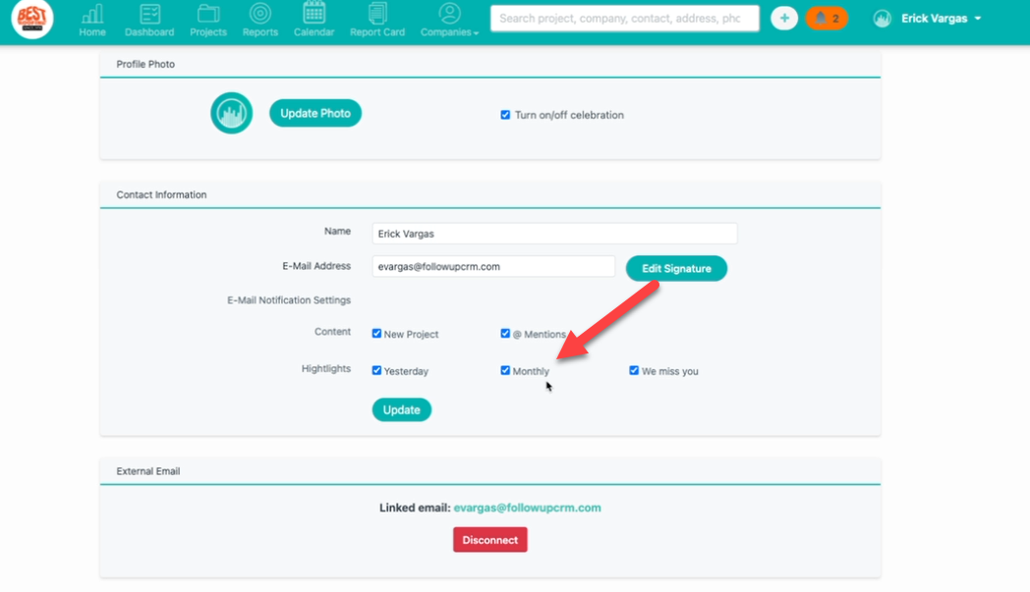Open the Projects folder icon
1030x592 pixels.
pyautogui.click(x=208, y=14)
